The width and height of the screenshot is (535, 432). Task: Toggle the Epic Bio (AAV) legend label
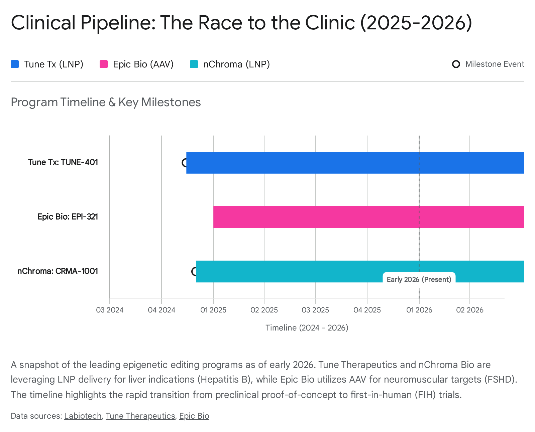(x=143, y=64)
